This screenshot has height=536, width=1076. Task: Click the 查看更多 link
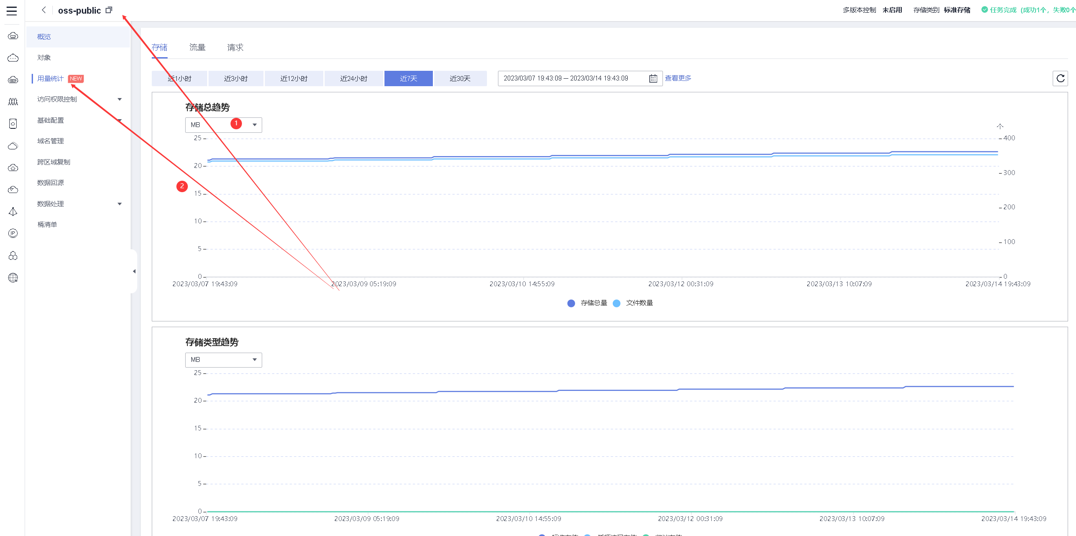[677, 78]
